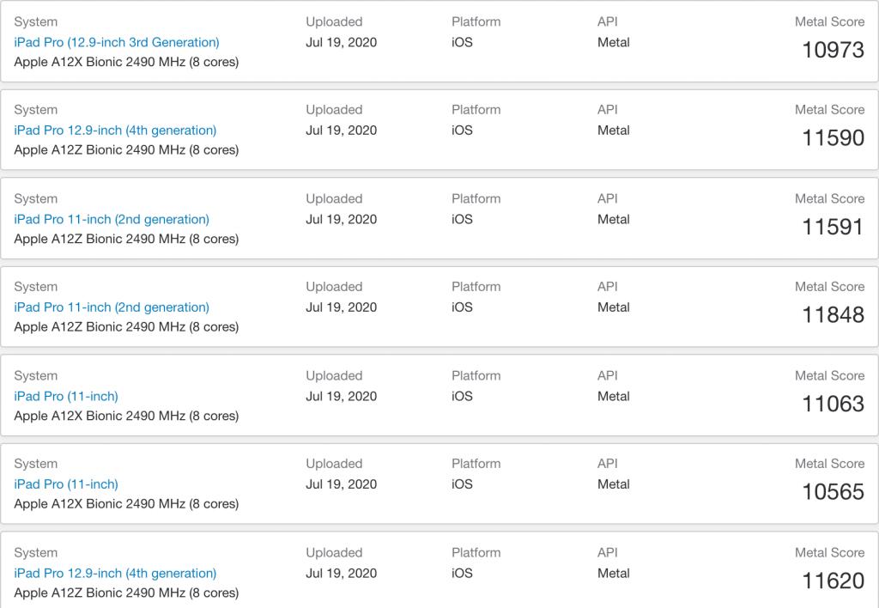Viewport: 879px width, 608px height.
Task: Open the 12.9-inch 4th generation link scoring 11620
Action: click(x=115, y=573)
